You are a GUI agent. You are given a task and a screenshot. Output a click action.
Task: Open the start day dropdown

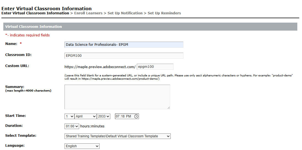[x=69, y=116]
